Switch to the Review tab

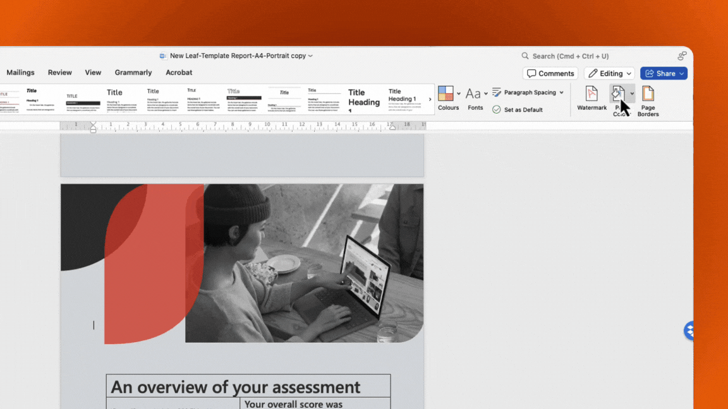coord(59,73)
